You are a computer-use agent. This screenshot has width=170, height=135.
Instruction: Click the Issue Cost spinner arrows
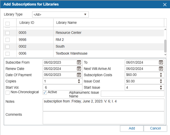(161, 81)
